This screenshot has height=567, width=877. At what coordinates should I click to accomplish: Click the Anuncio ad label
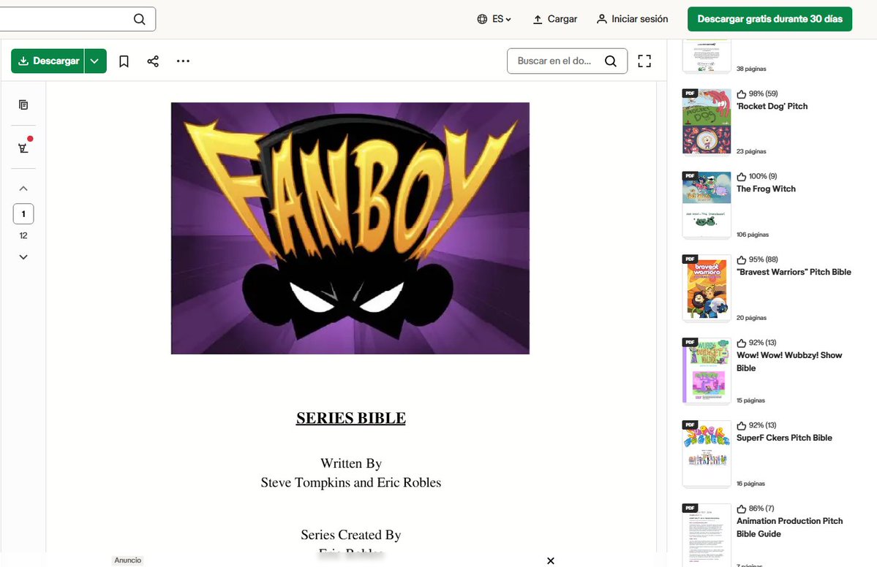click(127, 560)
